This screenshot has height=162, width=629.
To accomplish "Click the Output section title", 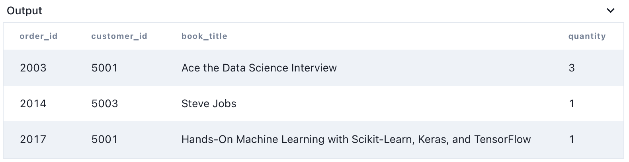I will click(25, 11).
